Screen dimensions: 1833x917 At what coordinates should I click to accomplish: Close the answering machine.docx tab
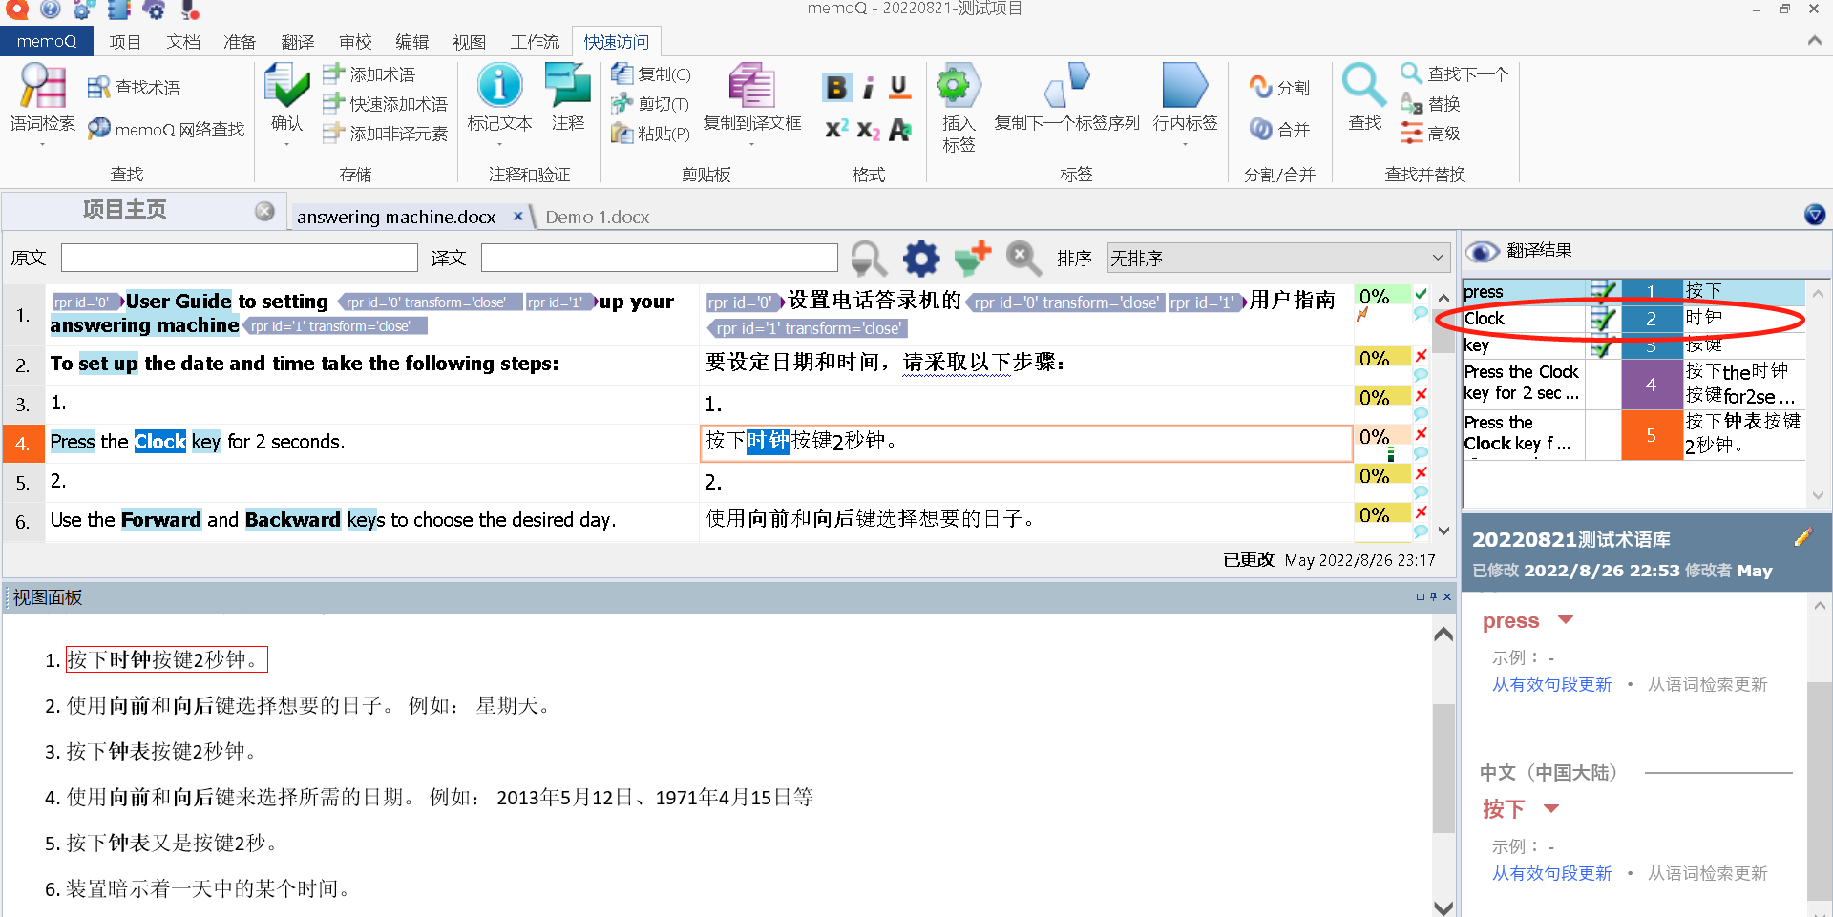(x=517, y=217)
